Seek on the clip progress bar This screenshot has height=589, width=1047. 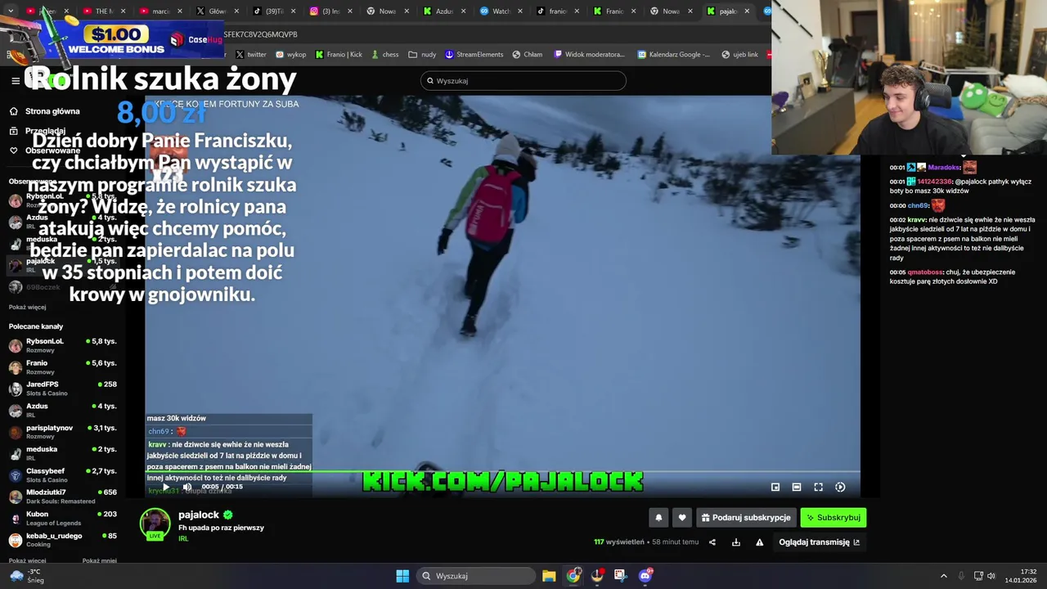pyautogui.click(x=502, y=471)
